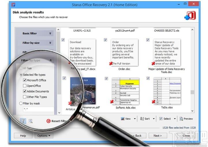Uncheck the Antalya pdf file checkbox
The width and height of the screenshot is (208, 147).
coord(64,78)
